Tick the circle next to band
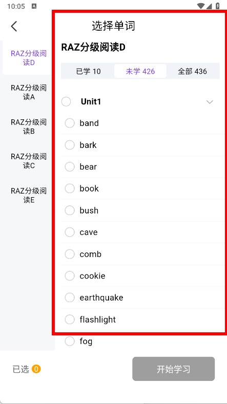Image resolution: width=227 pixels, height=404 pixels. (x=70, y=123)
